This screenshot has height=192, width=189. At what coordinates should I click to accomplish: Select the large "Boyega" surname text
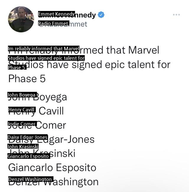53,97
